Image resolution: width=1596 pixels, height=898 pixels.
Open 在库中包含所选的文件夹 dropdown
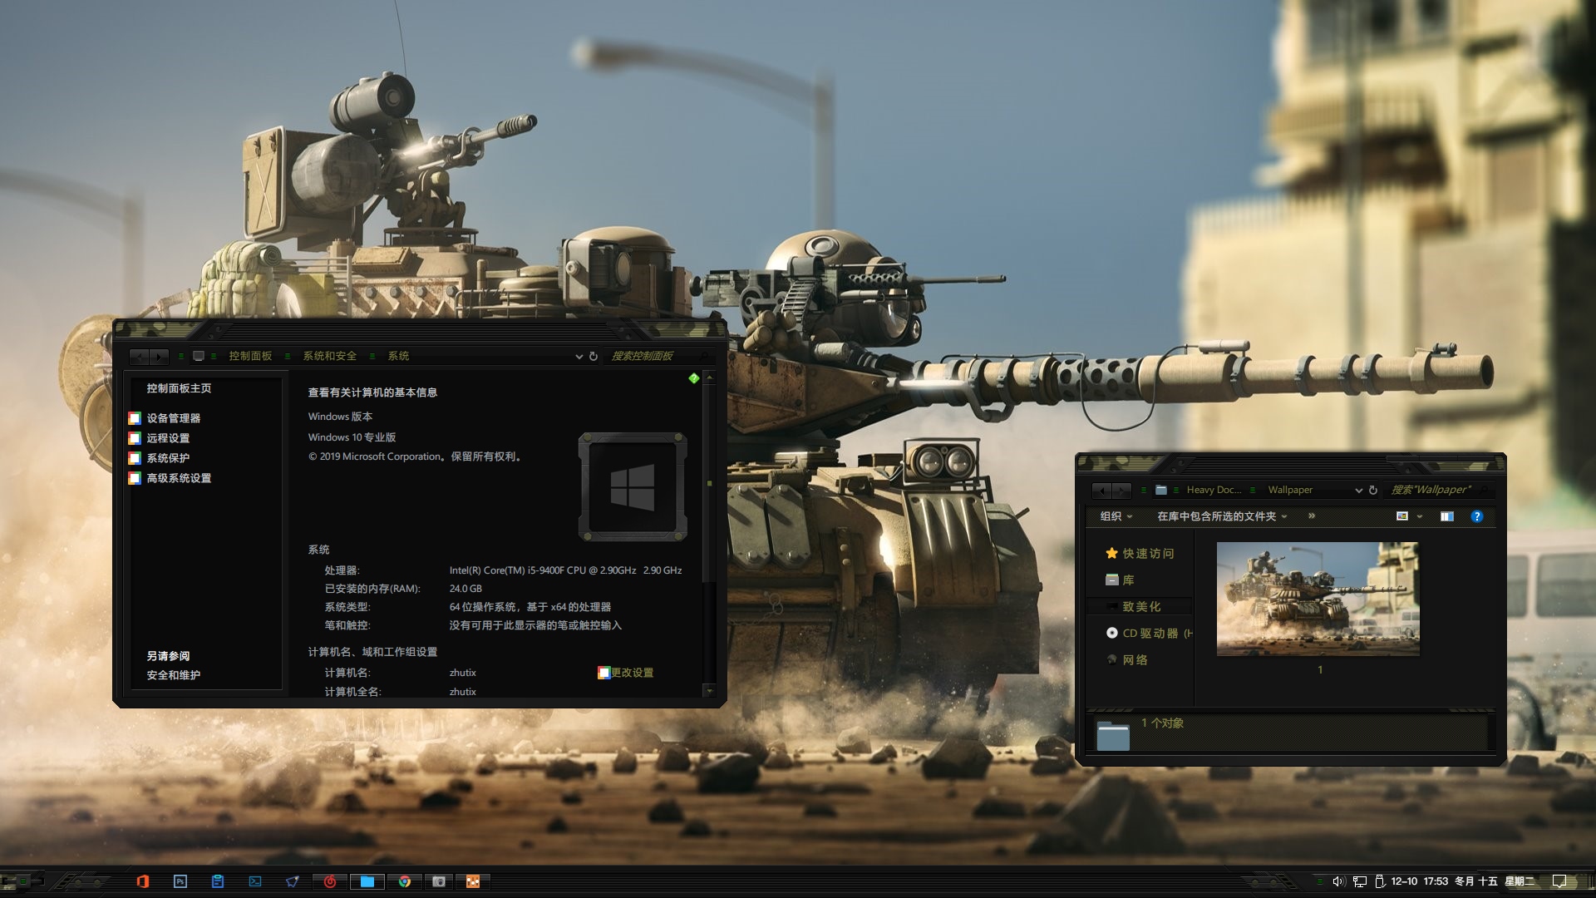click(x=1222, y=516)
